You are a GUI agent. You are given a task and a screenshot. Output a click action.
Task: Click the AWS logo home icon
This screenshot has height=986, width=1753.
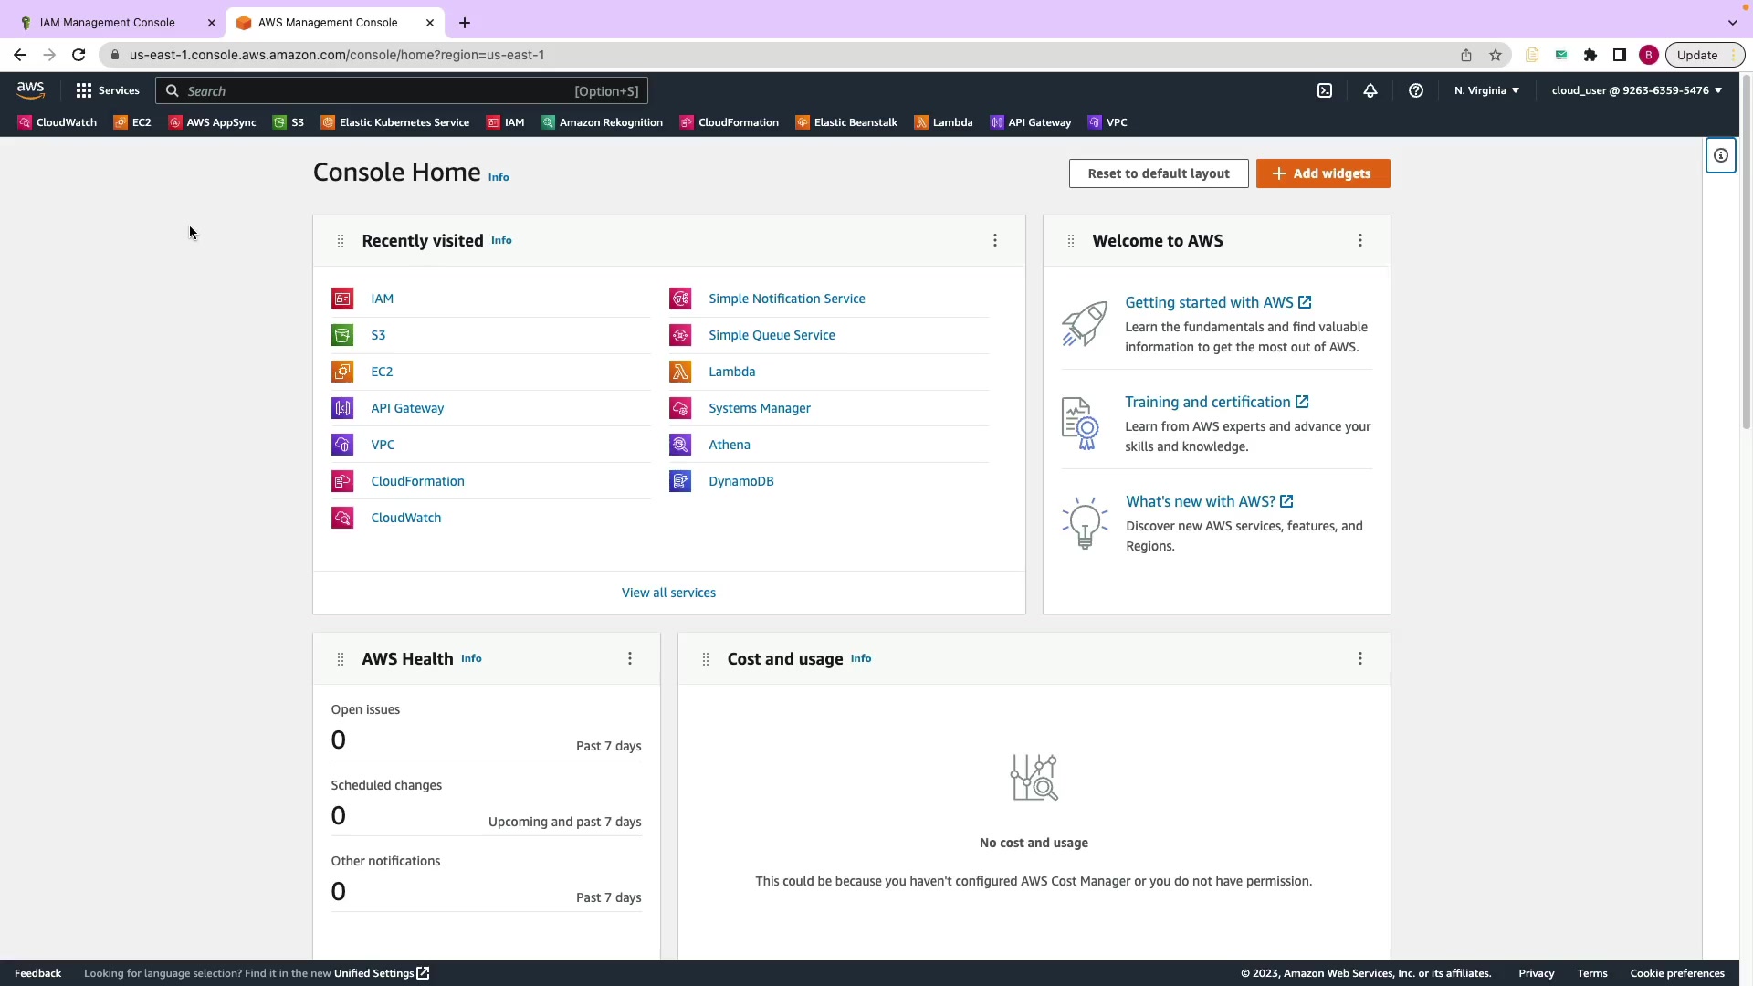(30, 90)
